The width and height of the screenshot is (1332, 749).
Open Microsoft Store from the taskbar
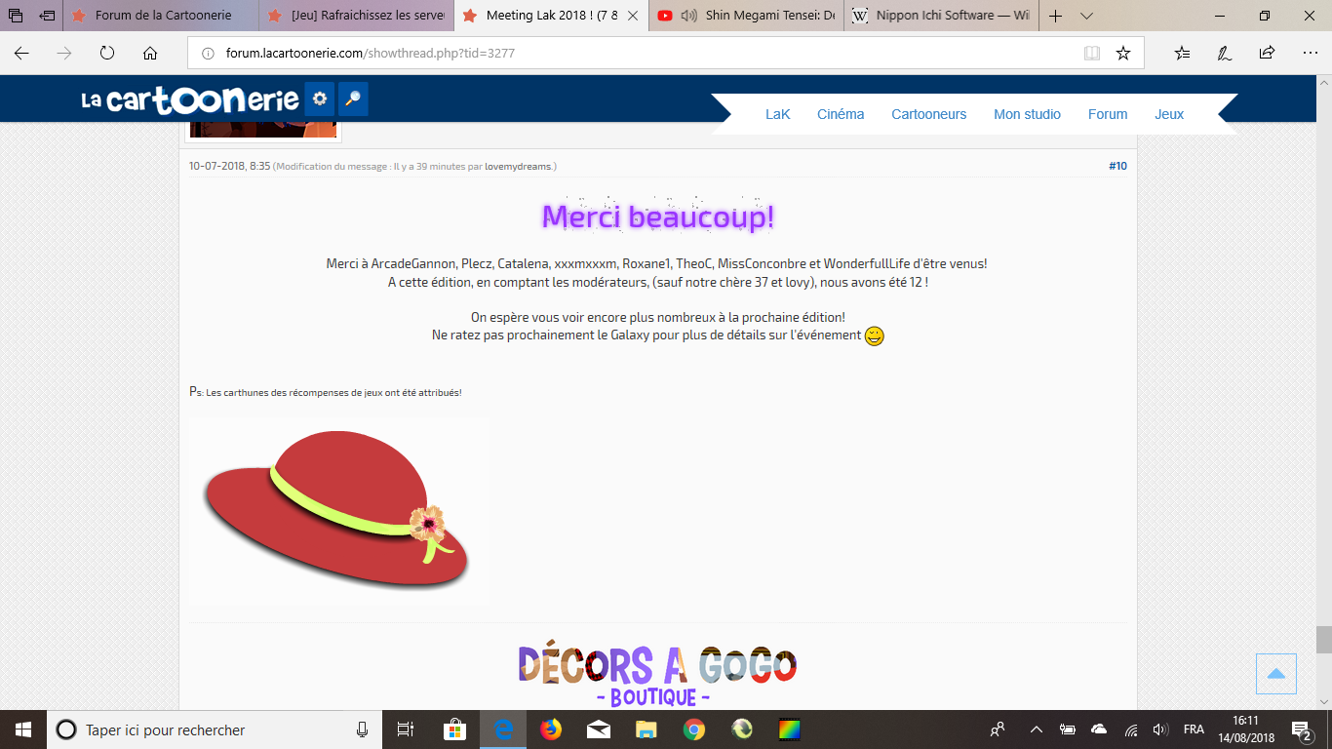(454, 729)
